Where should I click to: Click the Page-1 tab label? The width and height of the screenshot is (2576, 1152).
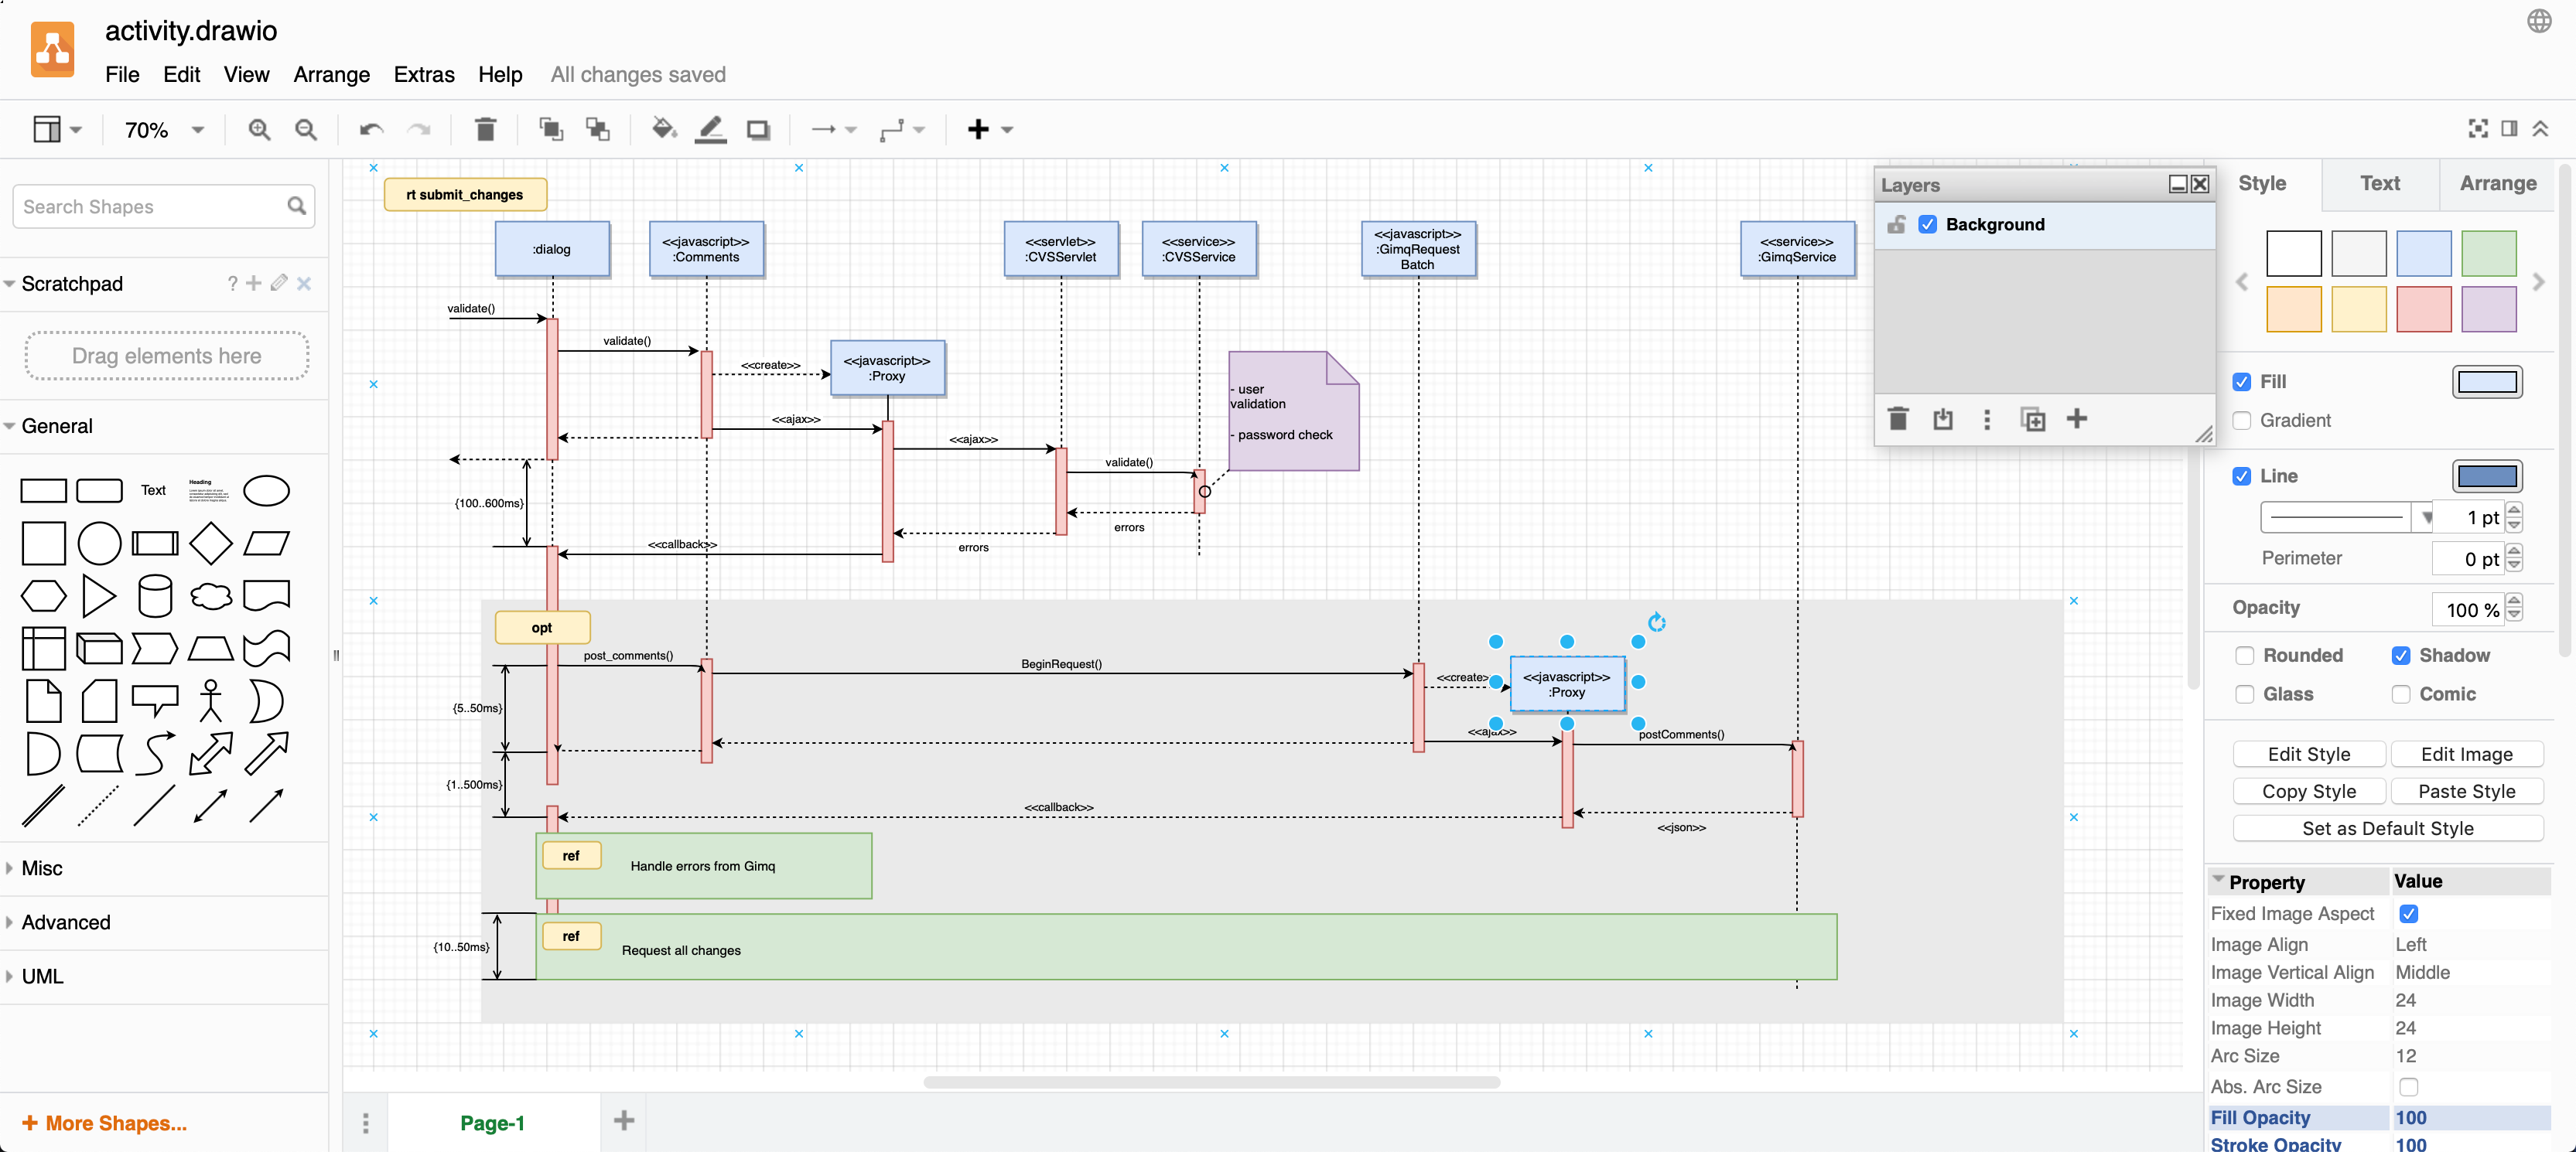tap(491, 1124)
